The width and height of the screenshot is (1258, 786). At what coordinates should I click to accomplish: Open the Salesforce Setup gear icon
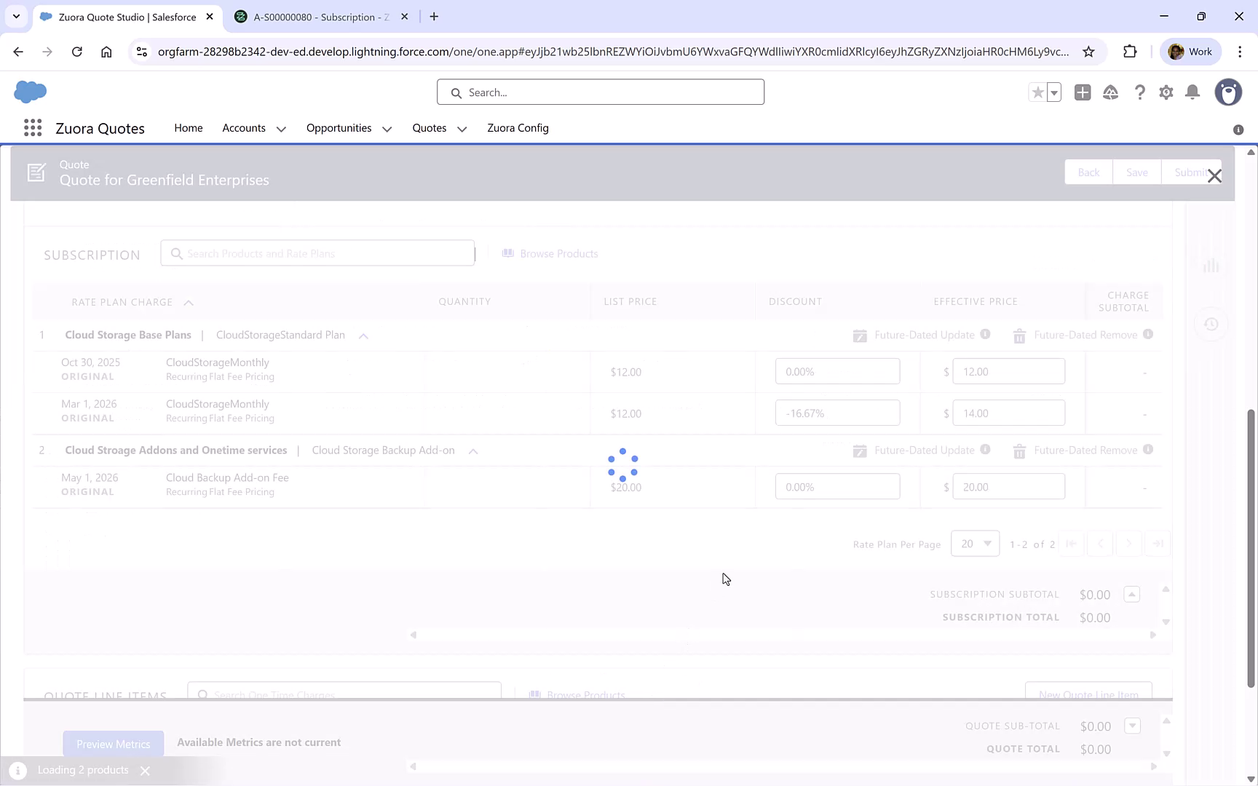pos(1166,92)
